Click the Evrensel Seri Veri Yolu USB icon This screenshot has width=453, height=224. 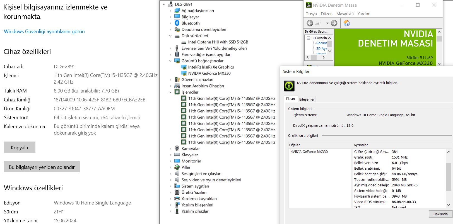[177, 48]
